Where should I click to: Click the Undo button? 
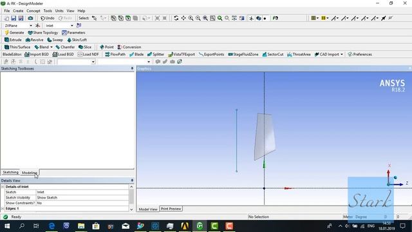(47, 18)
